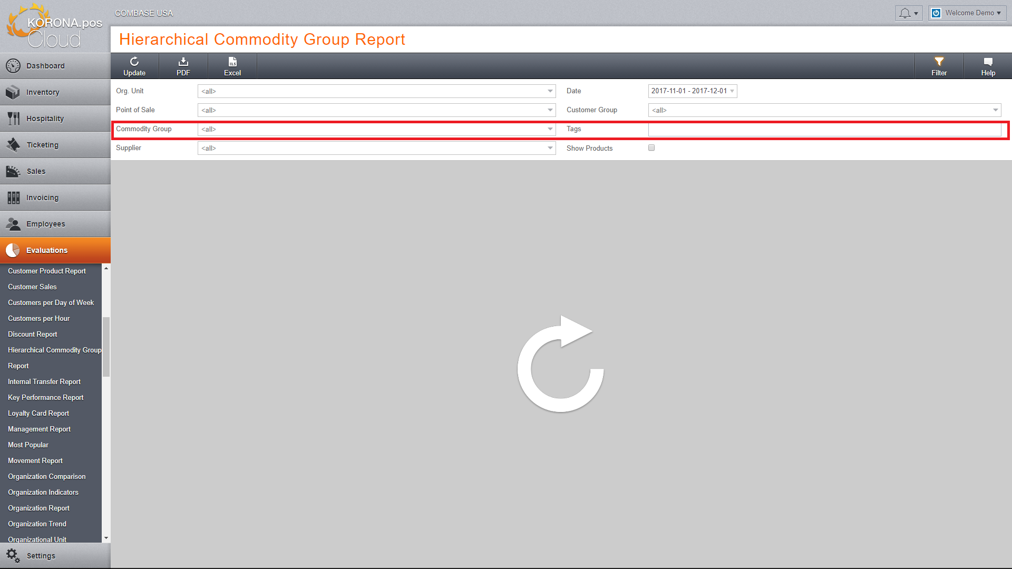Open Customers per Day of Week

pyautogui.click(x=51, y=302)
